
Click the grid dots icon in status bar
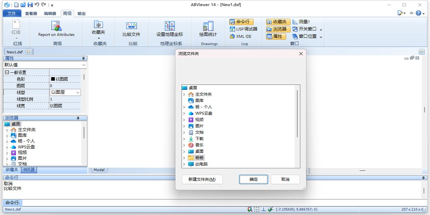pyautogui.click(x=257, y=209)
